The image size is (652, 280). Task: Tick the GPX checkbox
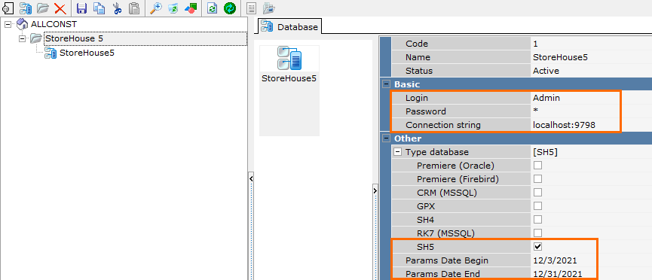537,205
